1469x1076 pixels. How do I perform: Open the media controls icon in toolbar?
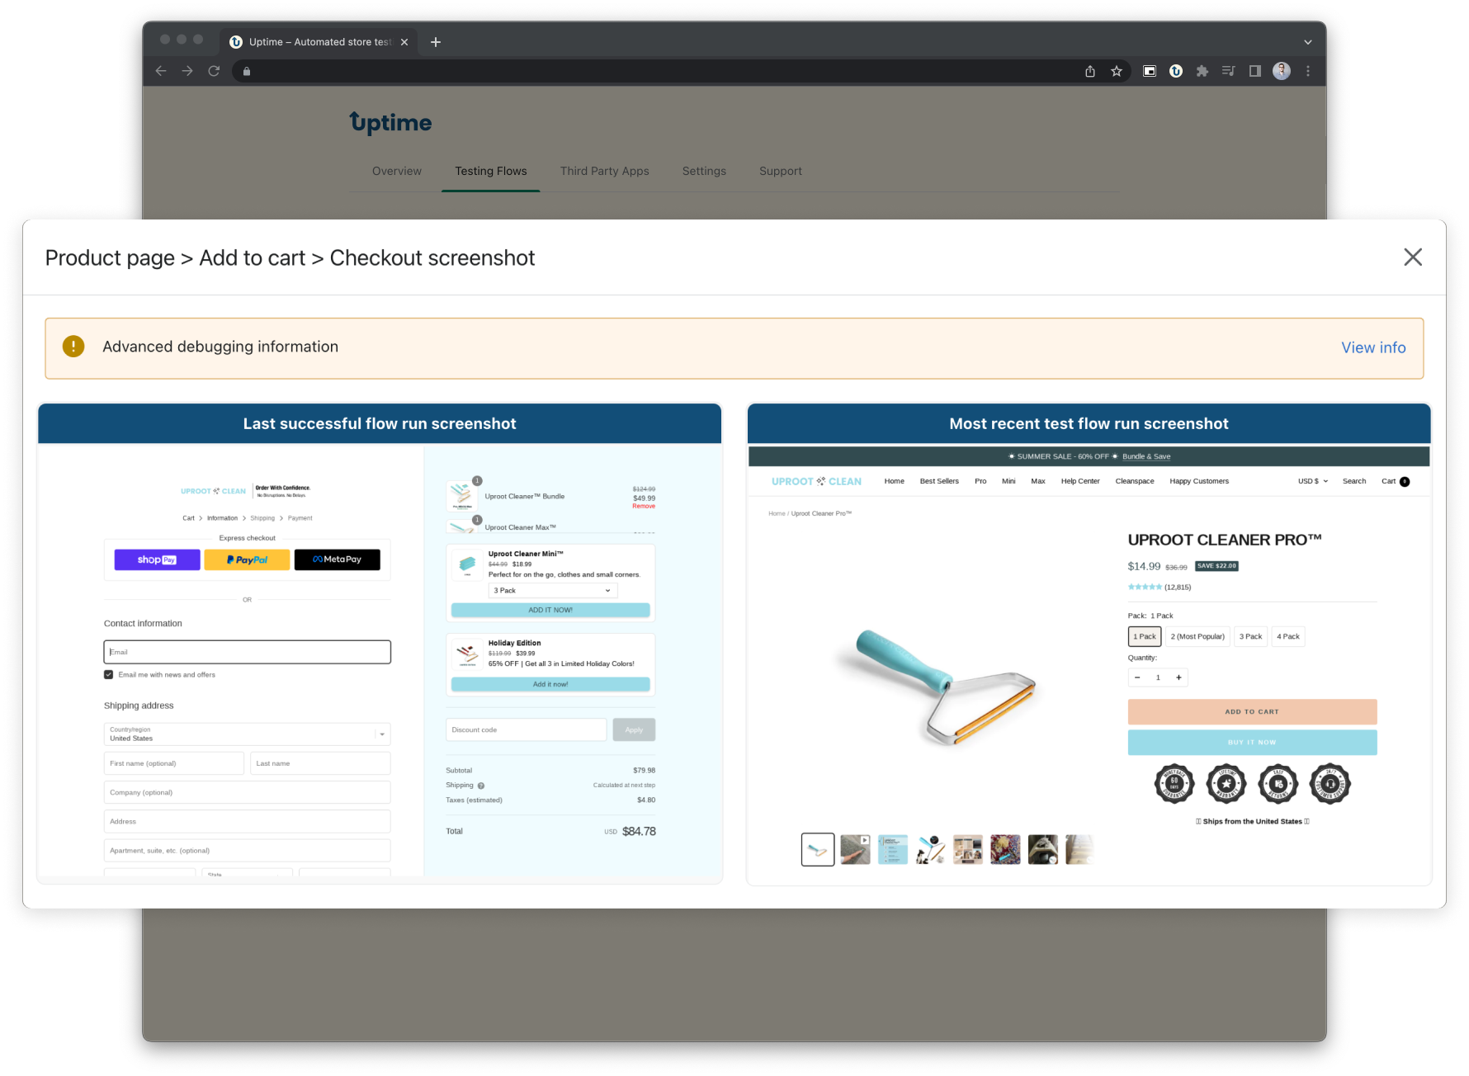(1229, 71)
